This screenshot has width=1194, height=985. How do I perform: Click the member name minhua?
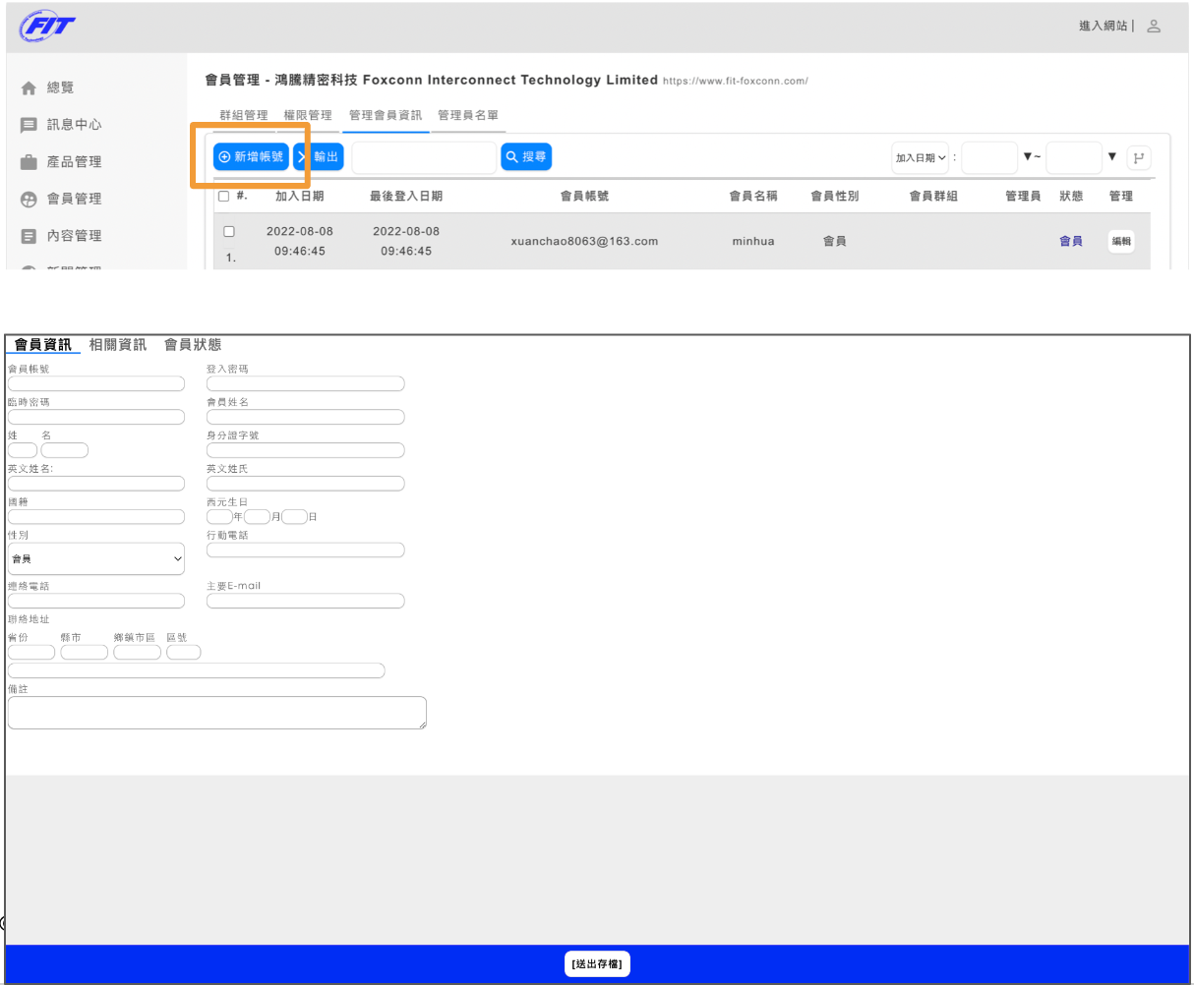753,241
